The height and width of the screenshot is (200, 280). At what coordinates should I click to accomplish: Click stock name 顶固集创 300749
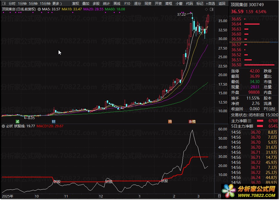coord(247,5)
